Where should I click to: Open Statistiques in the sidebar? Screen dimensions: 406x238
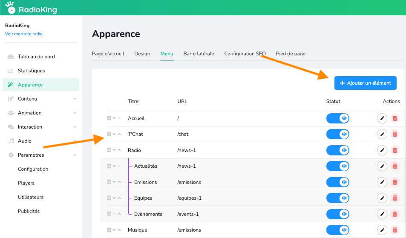pyautogui.click(x=31, y=71)
